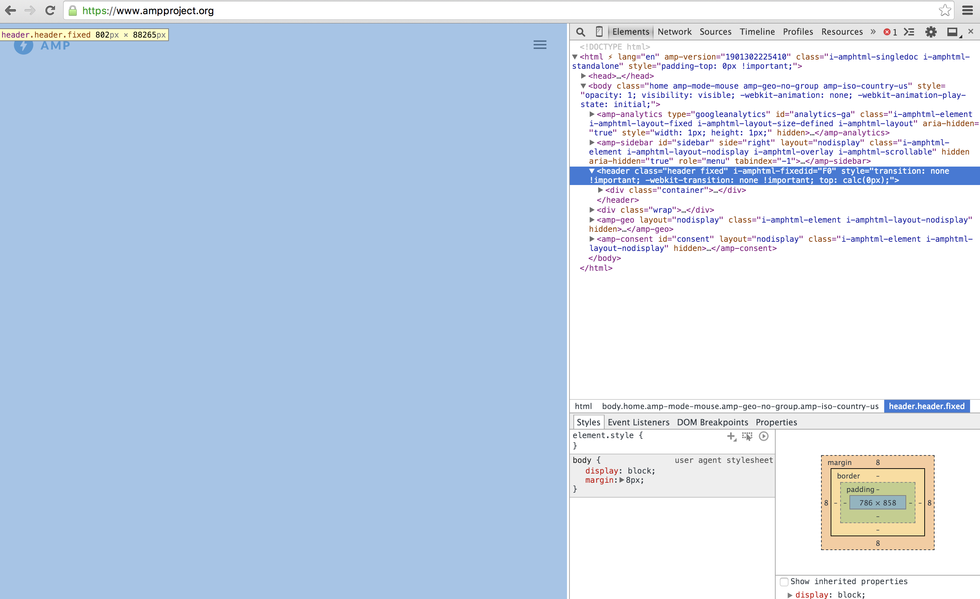980x599 pixels.
Task: Expand the div class wrap node
Action: (x=592, y=210)
